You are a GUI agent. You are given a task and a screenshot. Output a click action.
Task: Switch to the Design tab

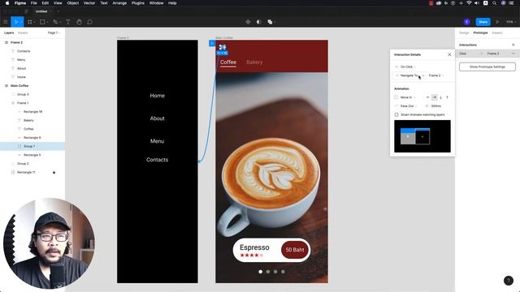[464, 32]
